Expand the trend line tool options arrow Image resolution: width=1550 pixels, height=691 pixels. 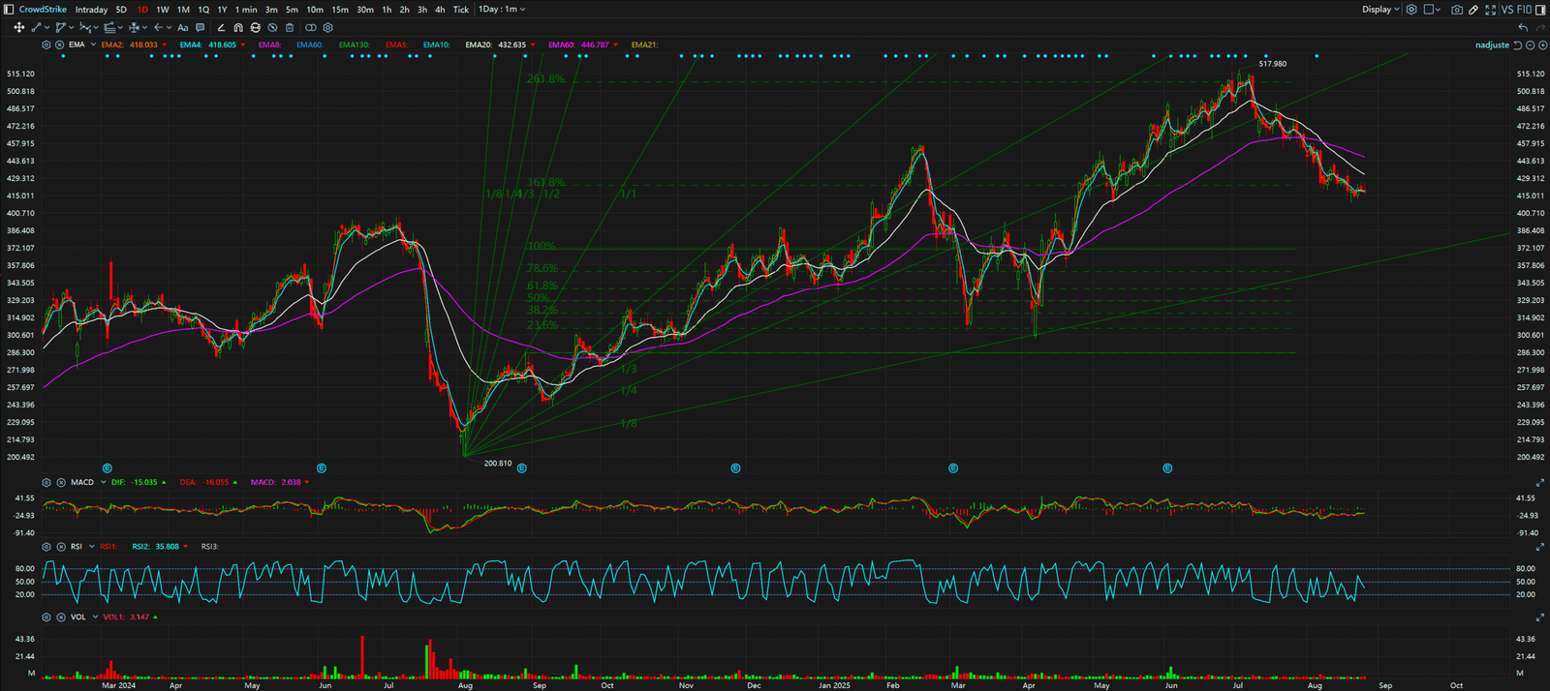[x=46, y=28]
